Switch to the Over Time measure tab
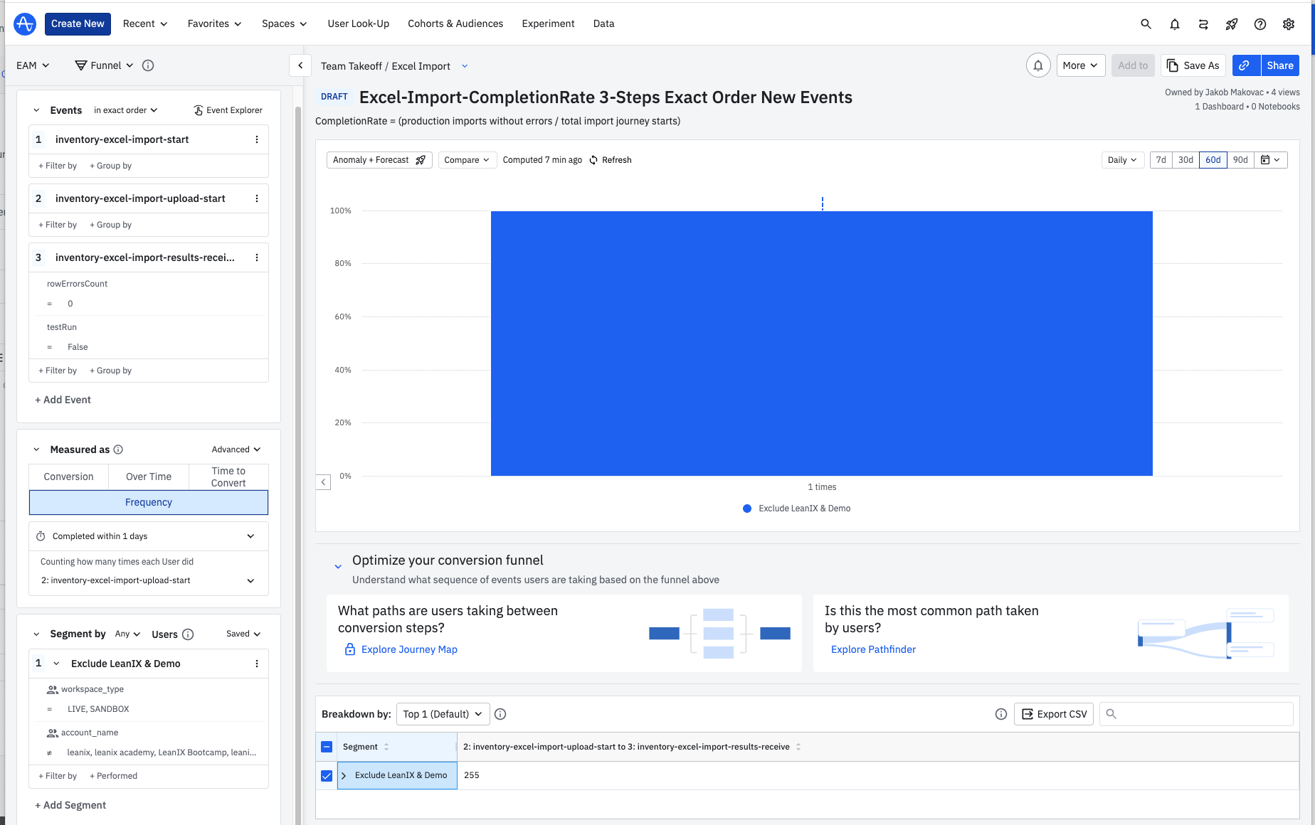The image size is (1315, 825). coord(149,477)
